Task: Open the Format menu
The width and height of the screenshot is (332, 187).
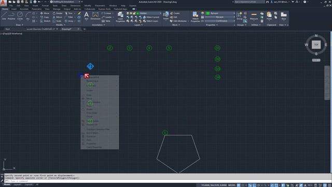Action: [x=45, y=6]
